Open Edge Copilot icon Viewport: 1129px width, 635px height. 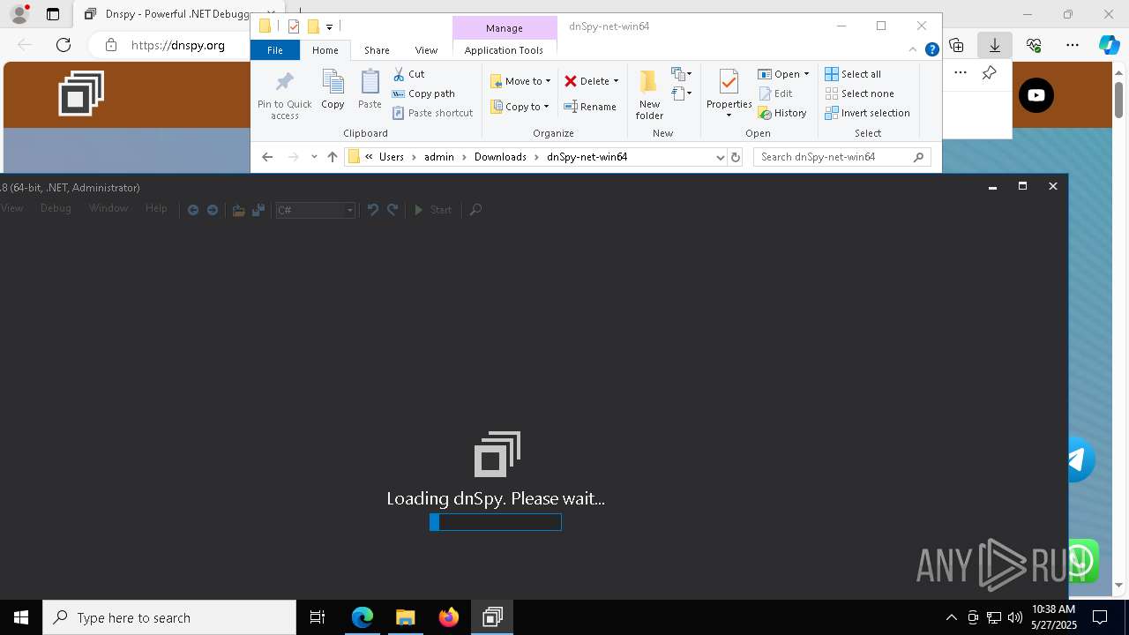click(1109, 45)
